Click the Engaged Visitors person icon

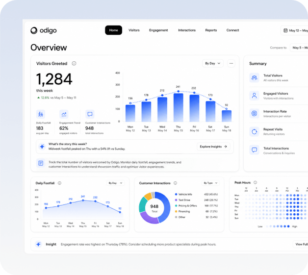click(x=254, y=96)
